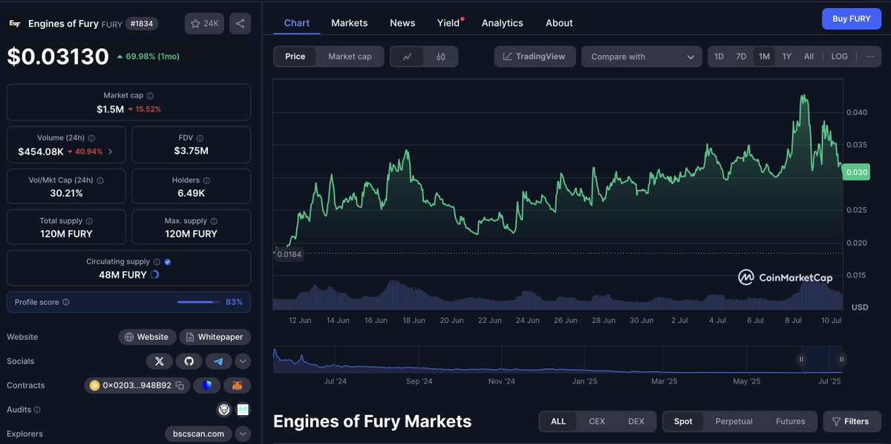Filter markets by CEX
This screenshot has height=444, width=891.
(597, 422)
